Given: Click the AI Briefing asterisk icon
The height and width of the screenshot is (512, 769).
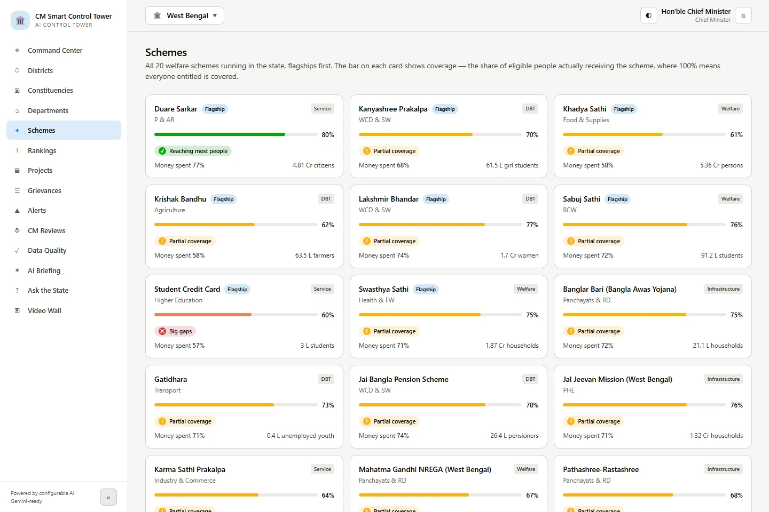Looking at the screenshot, I should (x=17, y=270).
